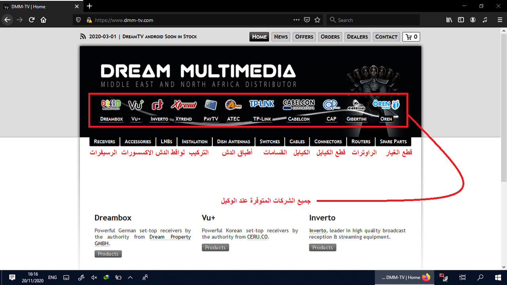Open Offers navigation tab
This screenshot has height=285, width=507.
pyautogui.click(x=304, y=37)
